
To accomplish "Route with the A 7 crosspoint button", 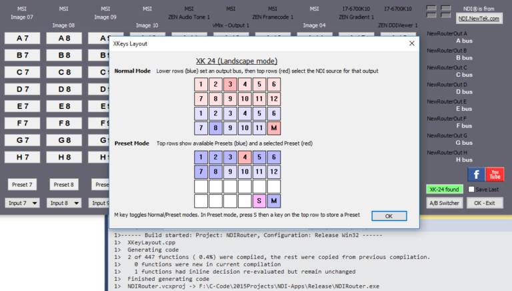I will (x=23, y=38).
